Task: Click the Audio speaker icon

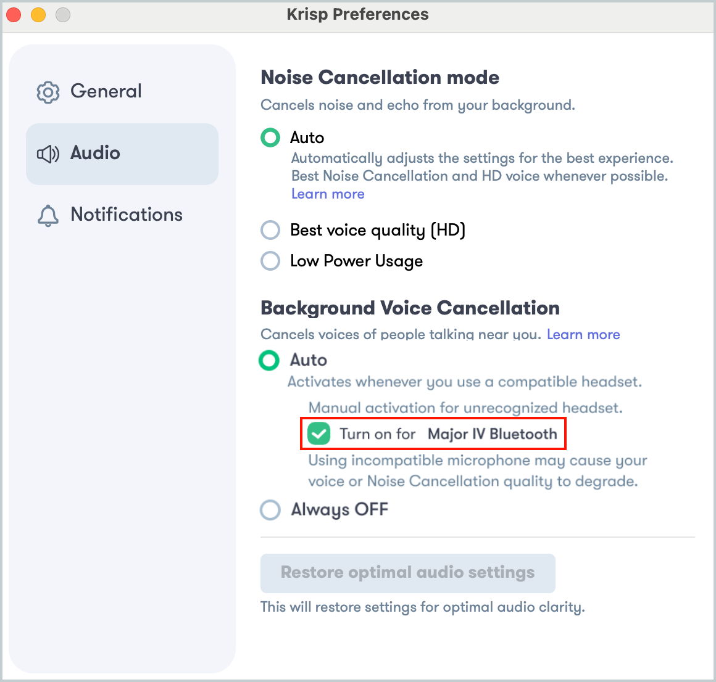Action: (48, 154)
